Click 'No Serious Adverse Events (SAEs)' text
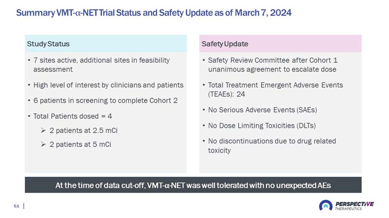 (x=263, y=110)
